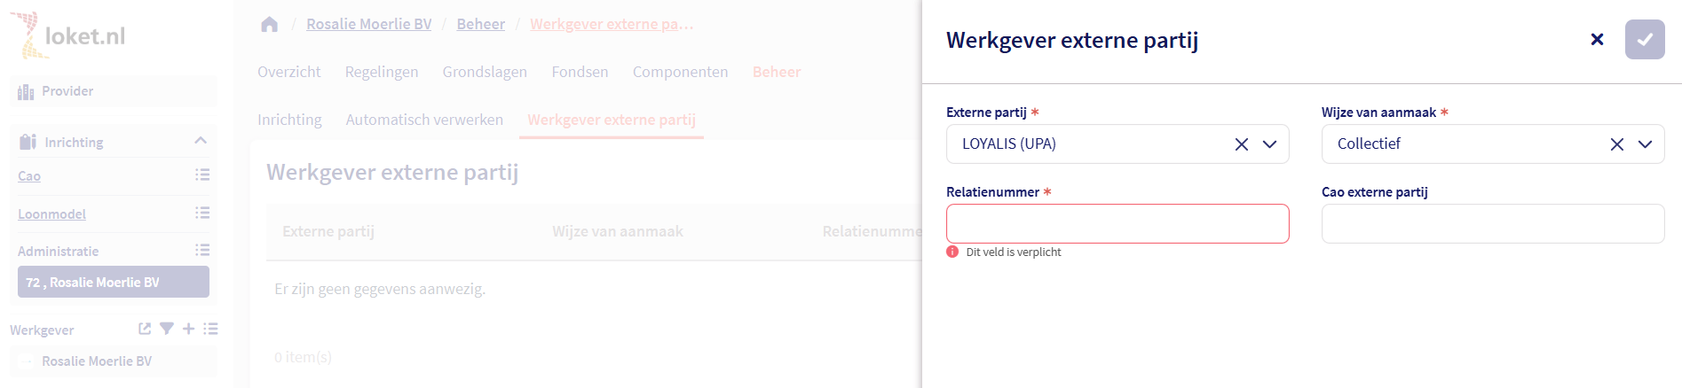Click the Werkgever filter icon
Viewport: 1682px width, 388px height.
pyautogui.click(x=166, y=329)
